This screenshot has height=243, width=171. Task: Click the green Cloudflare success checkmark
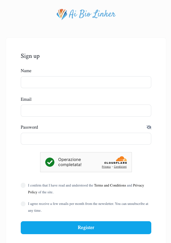pyautogui.click(x=50, y=162)
